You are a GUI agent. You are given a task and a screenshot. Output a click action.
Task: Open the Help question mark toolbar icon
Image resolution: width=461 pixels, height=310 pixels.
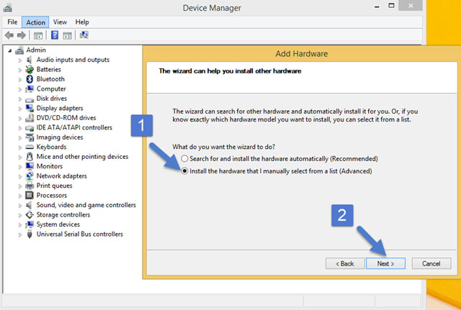coord(55,35)
